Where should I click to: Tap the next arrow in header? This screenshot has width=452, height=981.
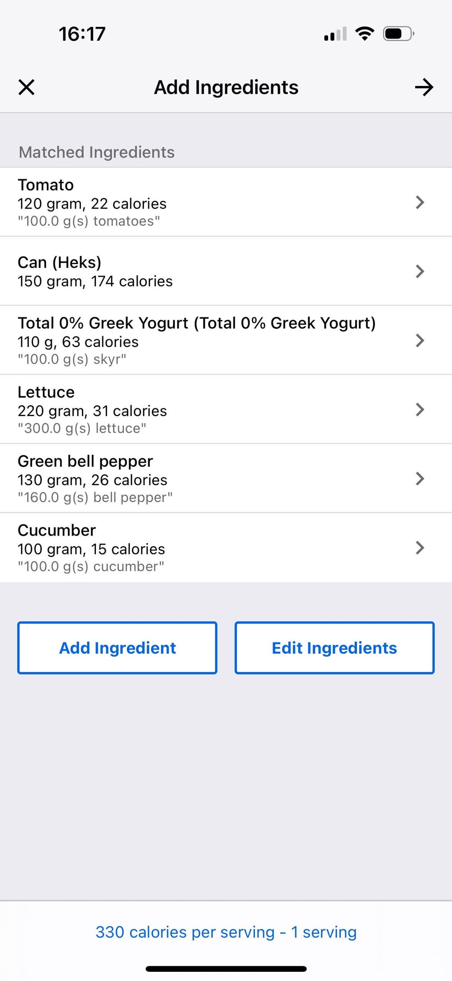point(424,87)
